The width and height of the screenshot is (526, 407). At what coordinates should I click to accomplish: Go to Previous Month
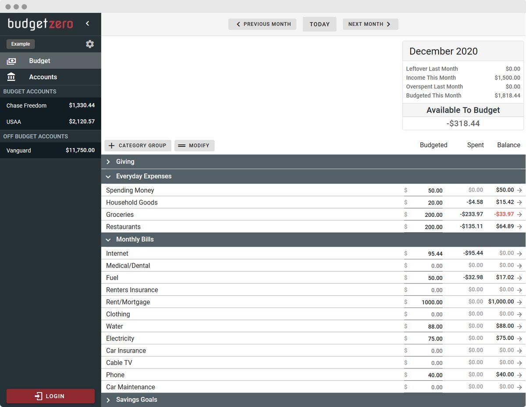coord(263,24)
